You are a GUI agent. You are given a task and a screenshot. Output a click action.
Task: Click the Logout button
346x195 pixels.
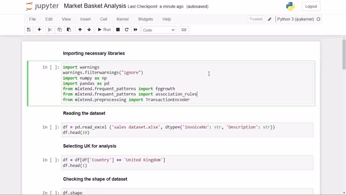pyautogui.click(x=310, y=6)
